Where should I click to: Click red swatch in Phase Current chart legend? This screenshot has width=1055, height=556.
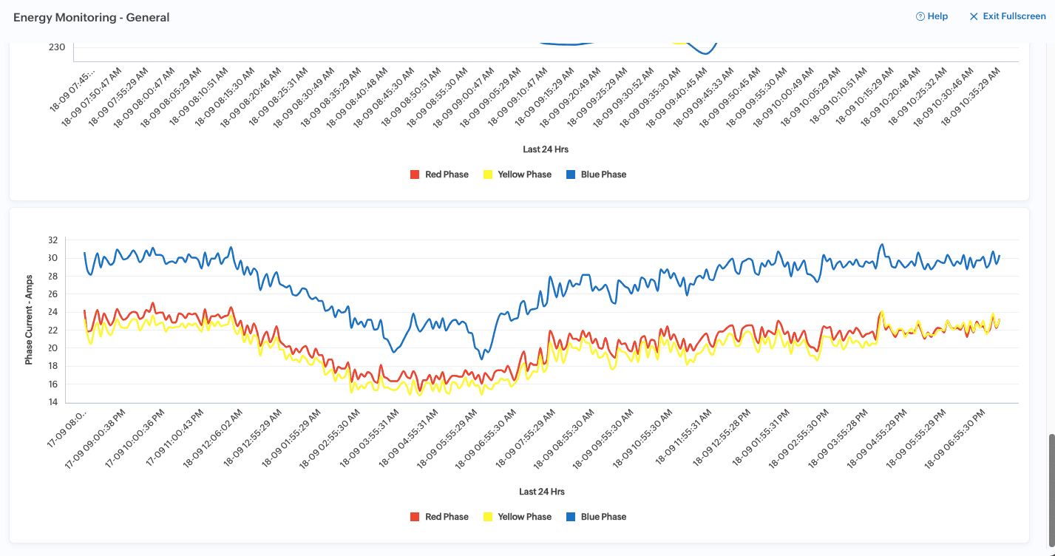415,517
